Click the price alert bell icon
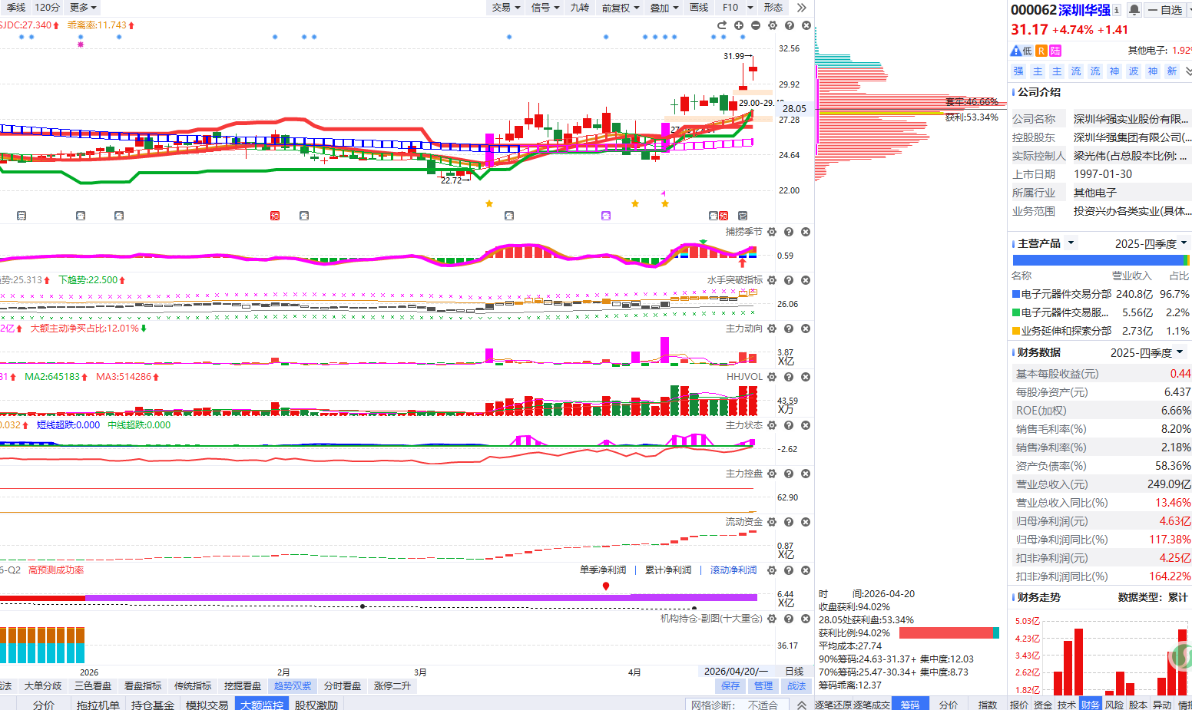1192x710 pixels. (1134, 10)
